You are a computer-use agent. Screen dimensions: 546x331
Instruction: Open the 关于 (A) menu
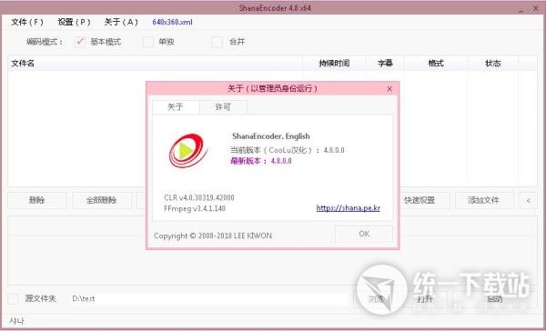coord(121,22)
